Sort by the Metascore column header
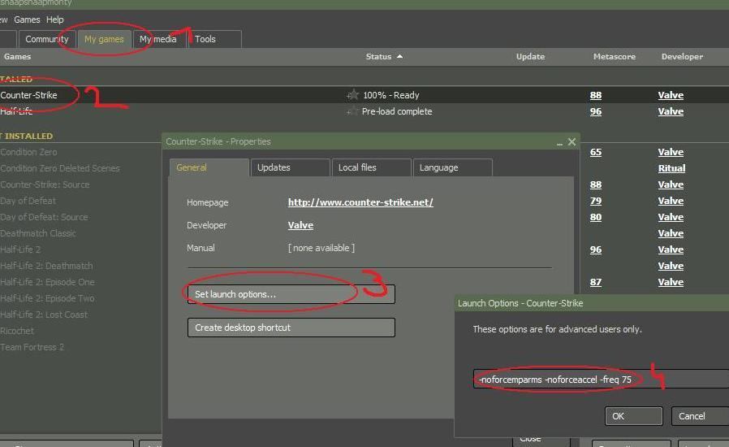The height and width of the screenshot is (447, 729). coord(615,56)
